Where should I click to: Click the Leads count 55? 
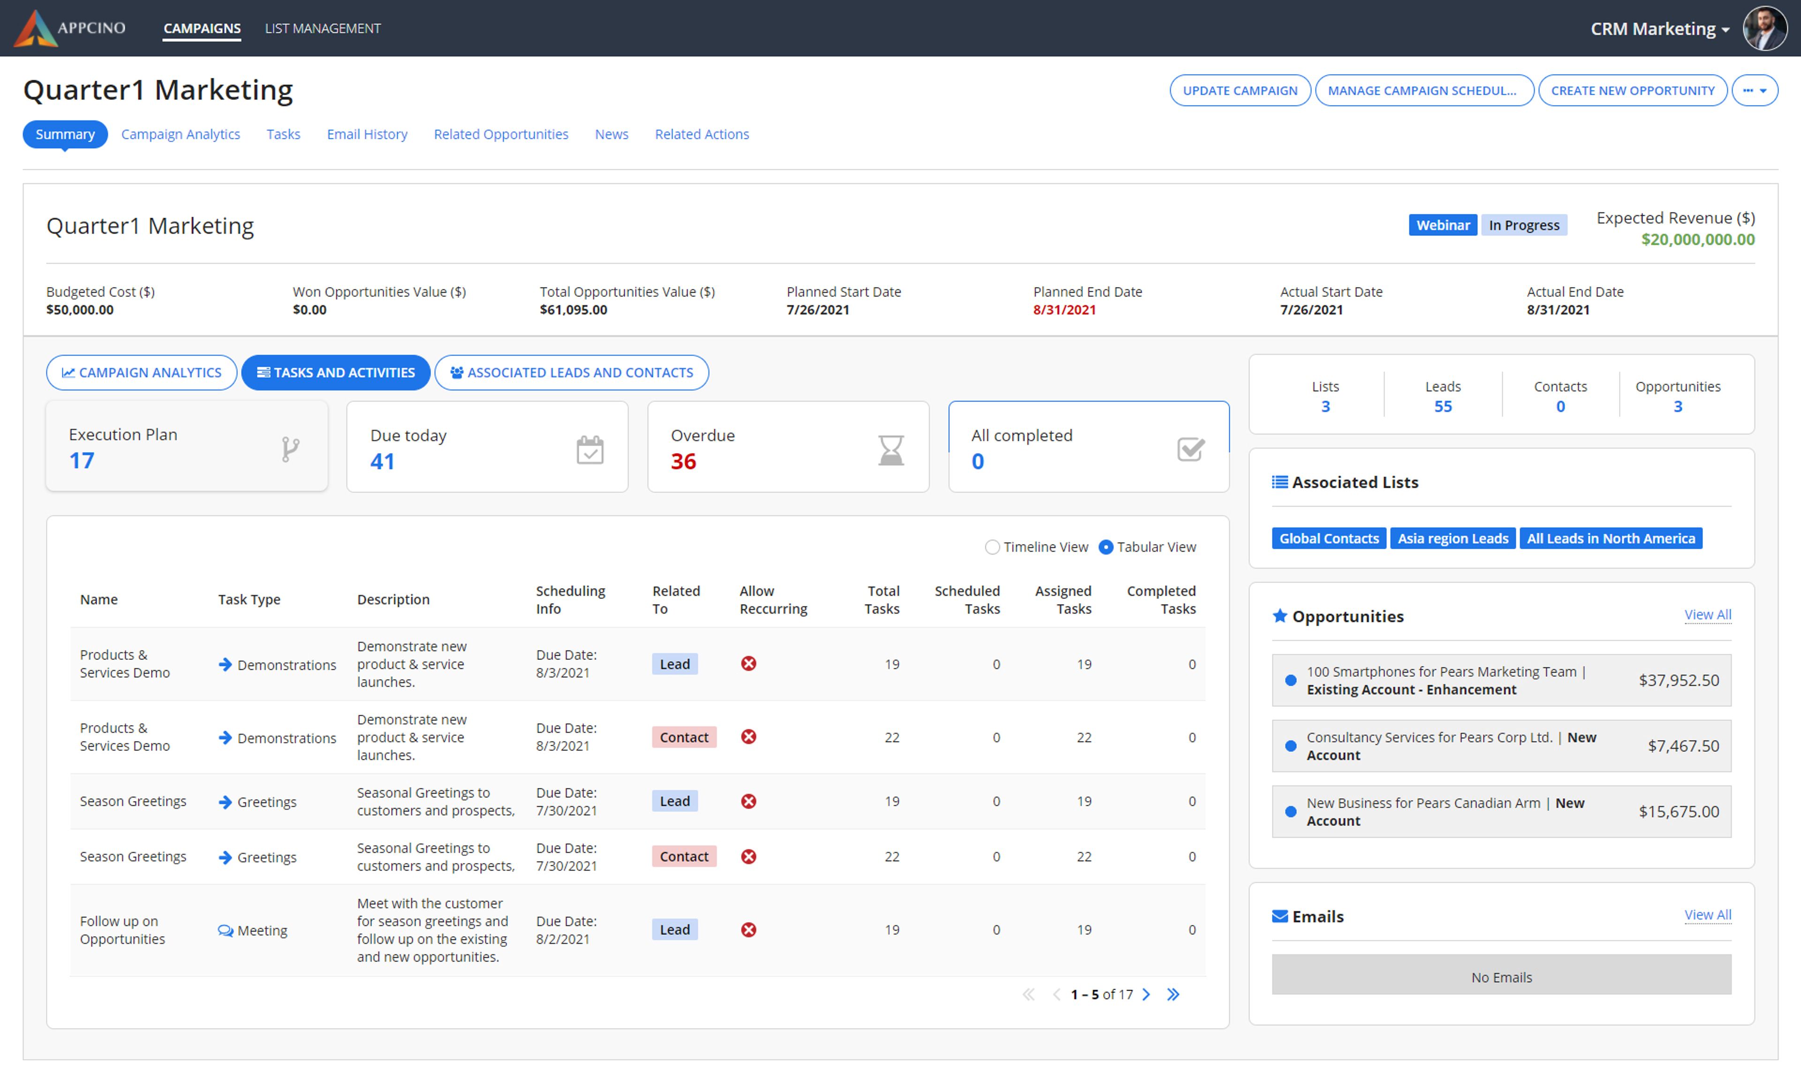pos(1442,407)
